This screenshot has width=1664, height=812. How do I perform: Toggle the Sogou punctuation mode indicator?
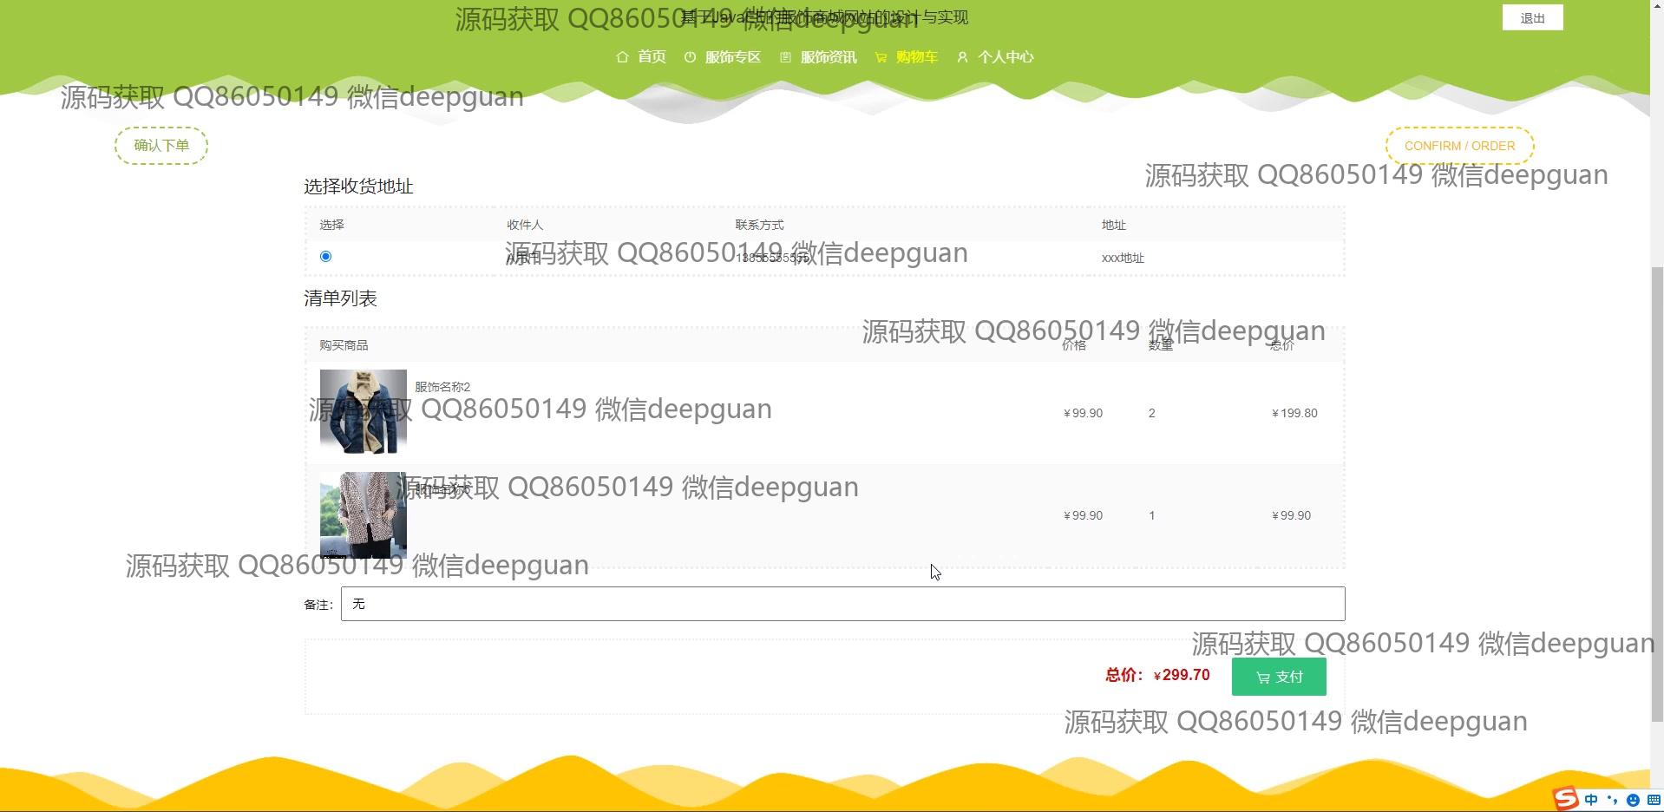(x=1612, y=800)
